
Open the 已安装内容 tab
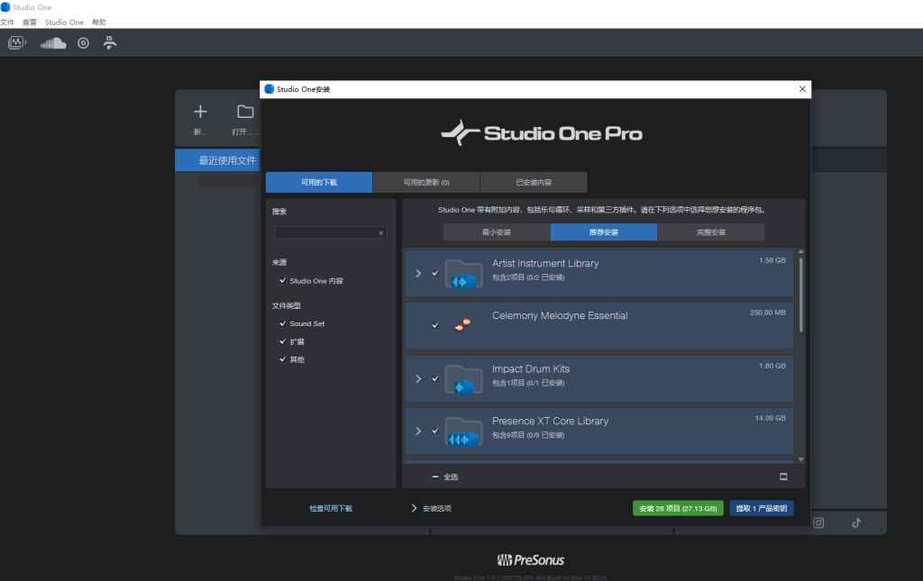(535, 181)
